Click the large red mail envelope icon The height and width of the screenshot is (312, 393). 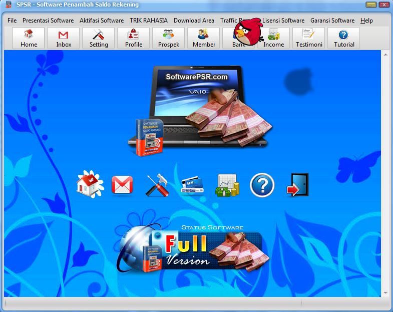[x=122, y=185]
